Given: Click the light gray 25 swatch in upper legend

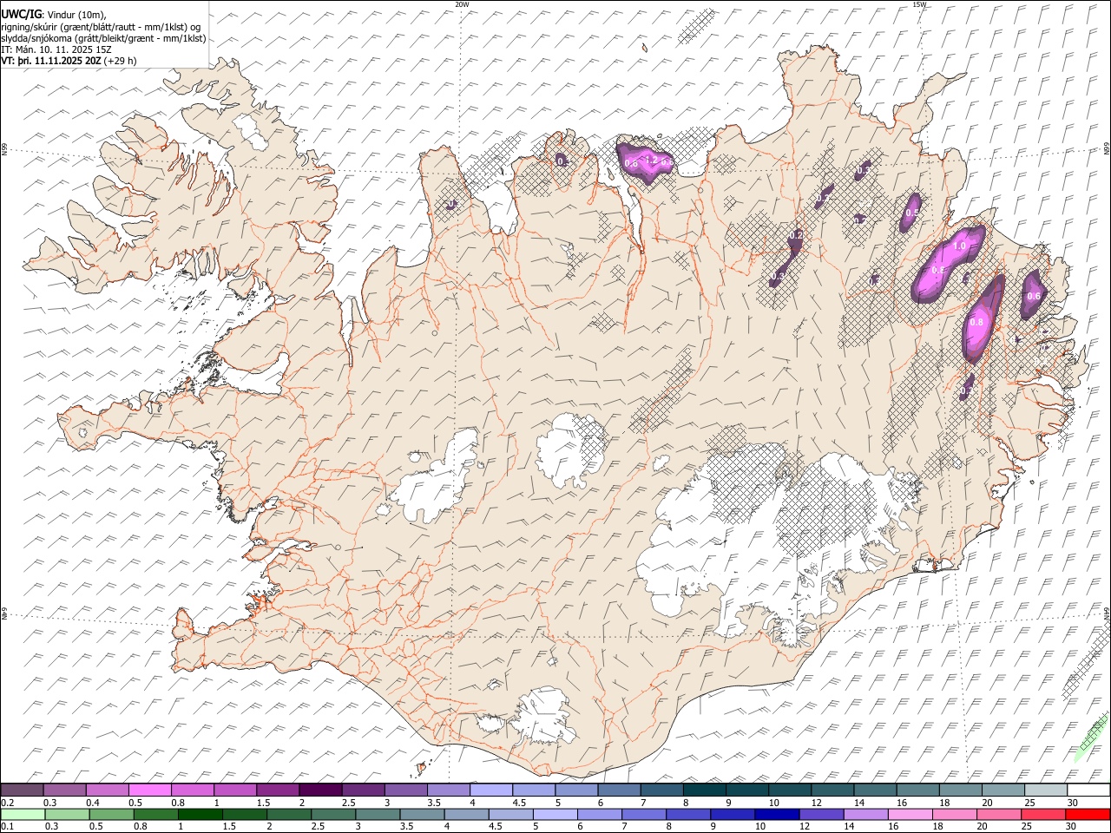Looking at the screenshot, I should (x=1046, y=790).
